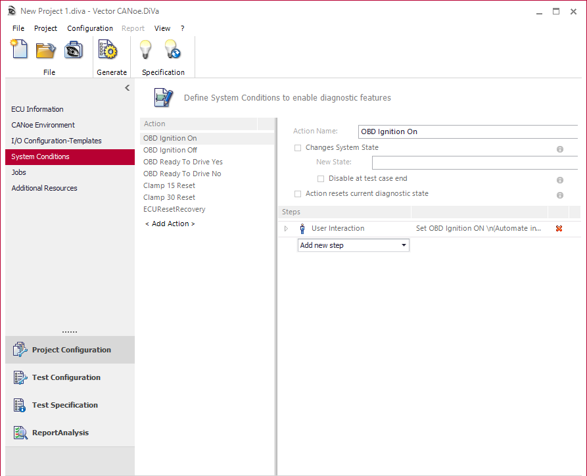The width and height of the screenshot is (587, 476).
Task: Delete the User Interaction step
Action: coord(559,228)
